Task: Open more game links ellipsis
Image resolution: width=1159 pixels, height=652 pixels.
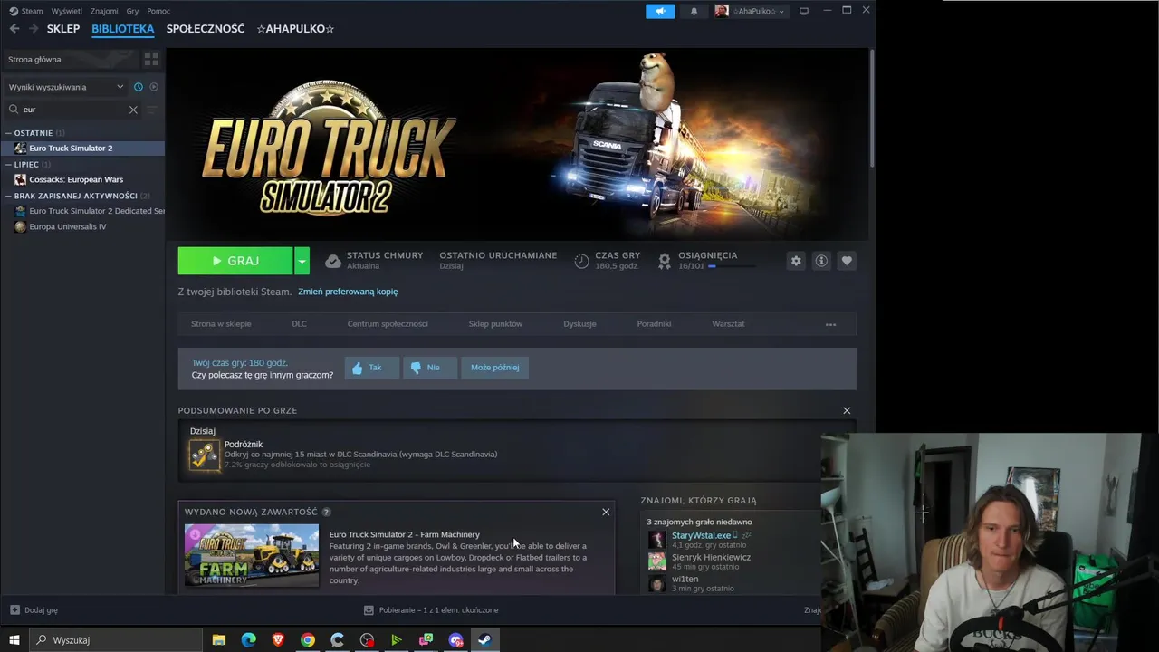Action: [x=830, y=324]
